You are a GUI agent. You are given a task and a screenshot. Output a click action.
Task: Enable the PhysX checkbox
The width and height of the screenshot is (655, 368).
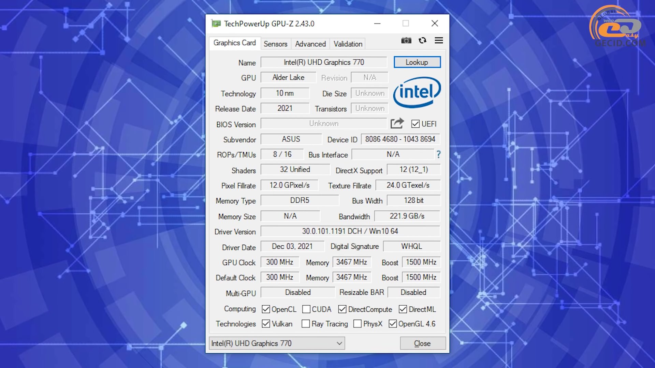[x=357, y=324]
